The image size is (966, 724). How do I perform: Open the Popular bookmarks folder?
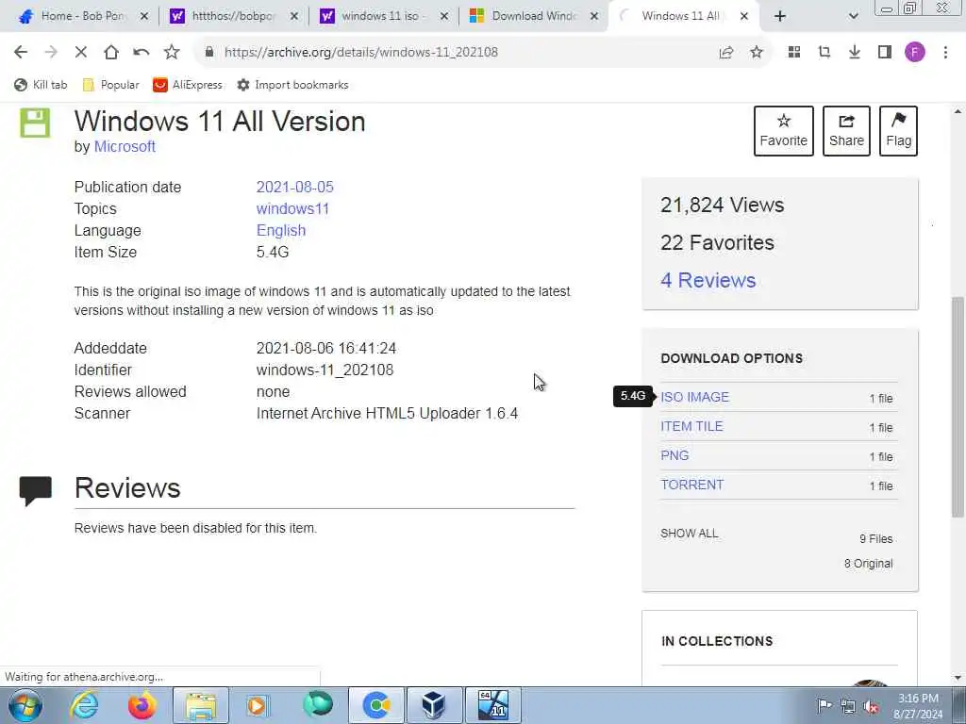click(x=111, y=85)
